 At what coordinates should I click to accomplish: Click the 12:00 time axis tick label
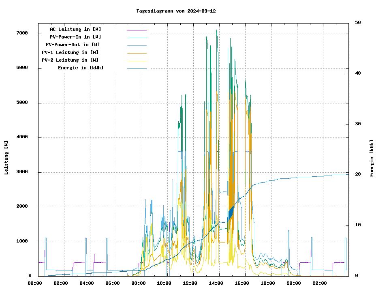pyautogui.click(x=190, y=283)
